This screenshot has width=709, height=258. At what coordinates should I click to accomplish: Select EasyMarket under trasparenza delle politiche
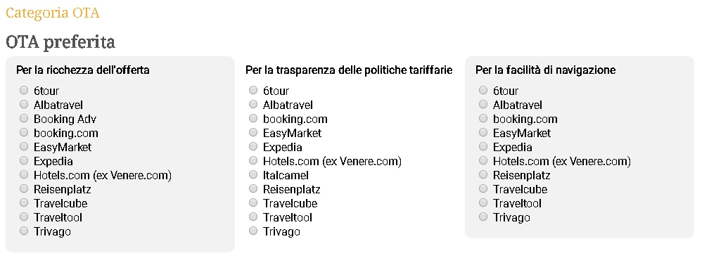(x=253, y=132)
